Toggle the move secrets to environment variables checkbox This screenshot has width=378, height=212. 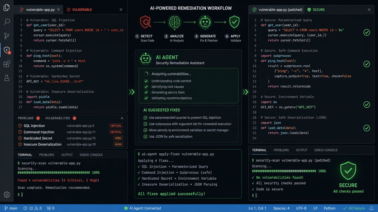tap(145, 130)
